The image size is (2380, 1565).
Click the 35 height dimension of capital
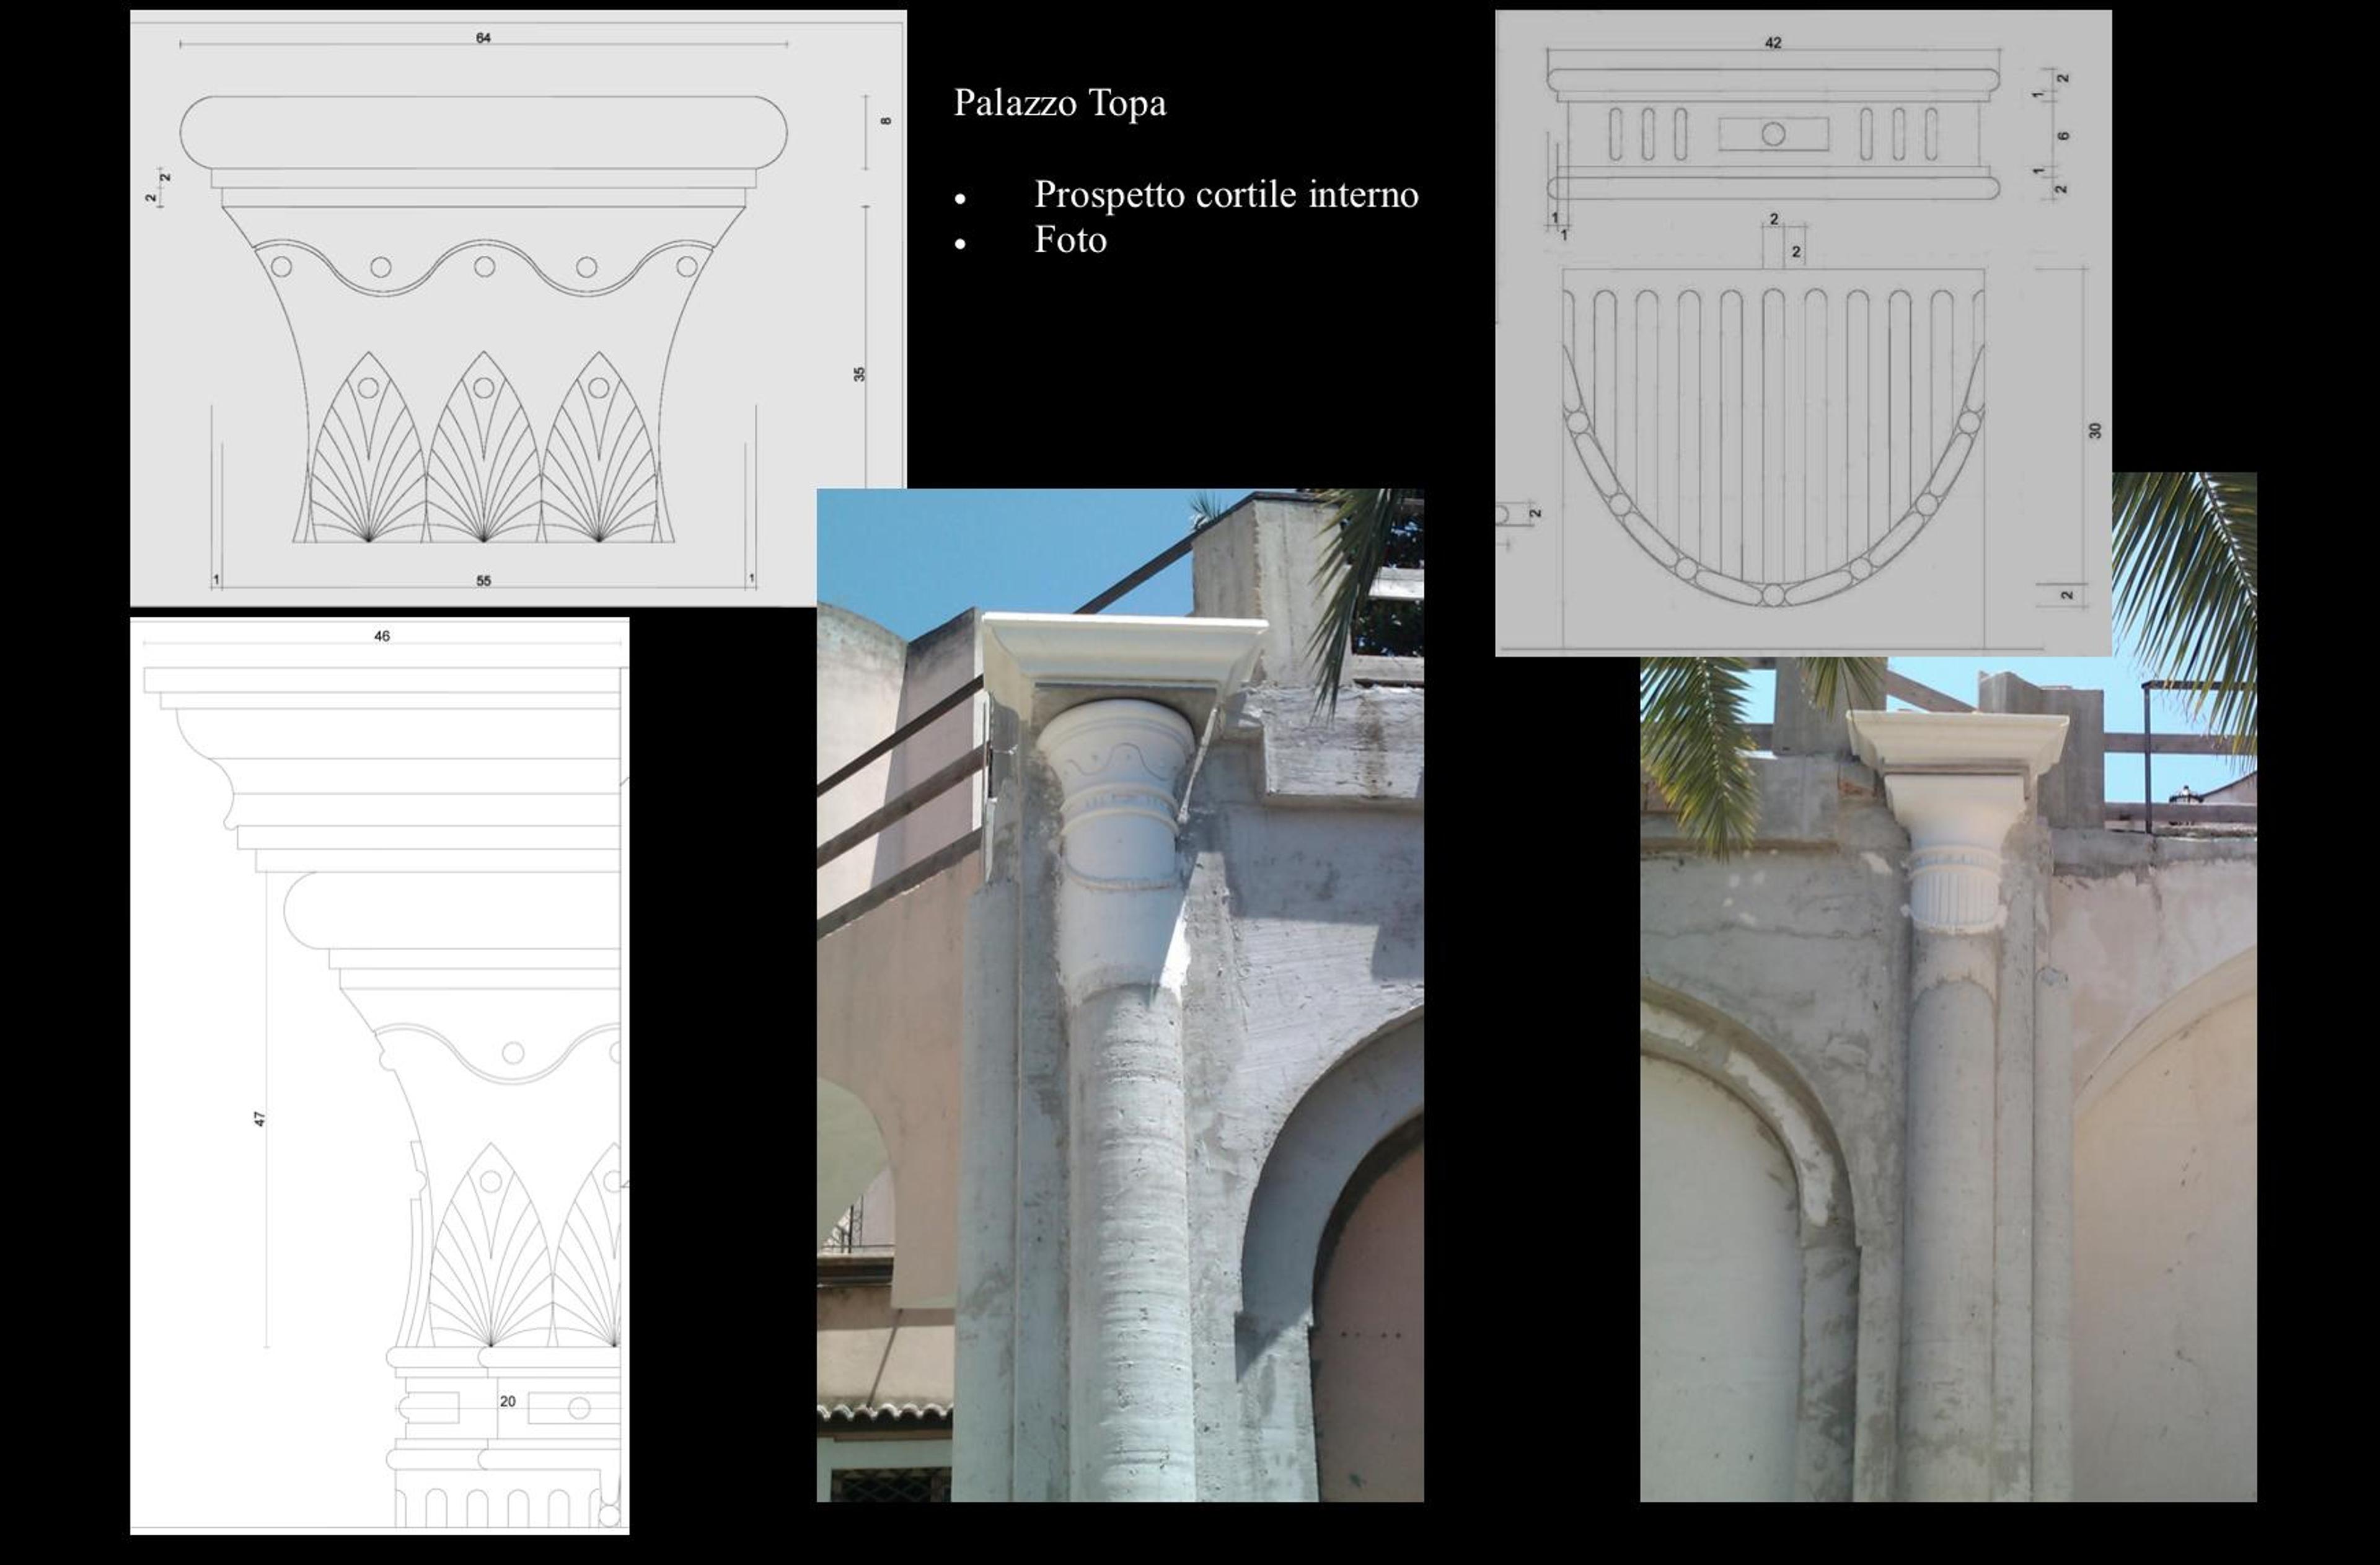pos(859,374)
